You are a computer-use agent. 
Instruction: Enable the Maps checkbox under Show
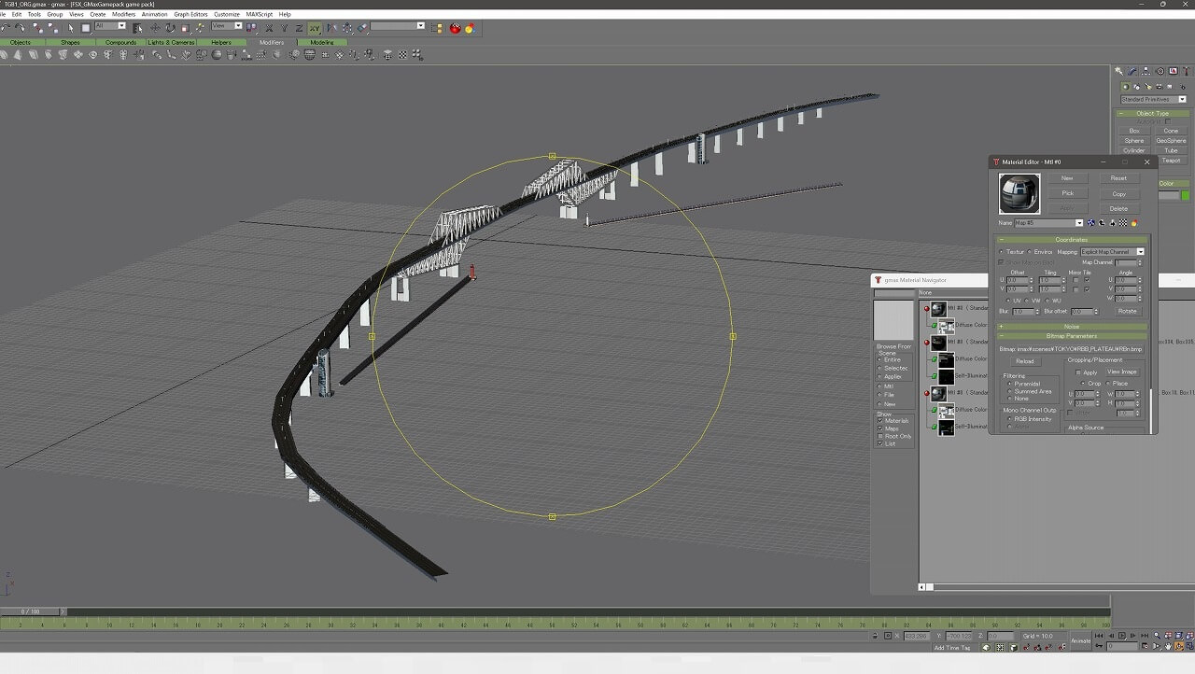(x=880, y=428)
